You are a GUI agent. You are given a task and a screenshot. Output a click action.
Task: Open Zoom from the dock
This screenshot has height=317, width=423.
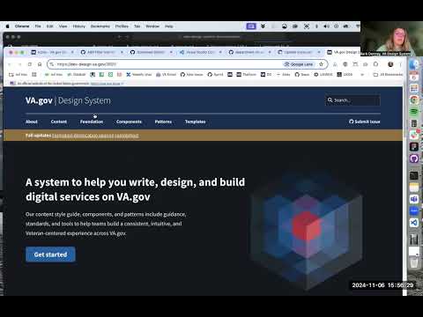click(414, 210)
